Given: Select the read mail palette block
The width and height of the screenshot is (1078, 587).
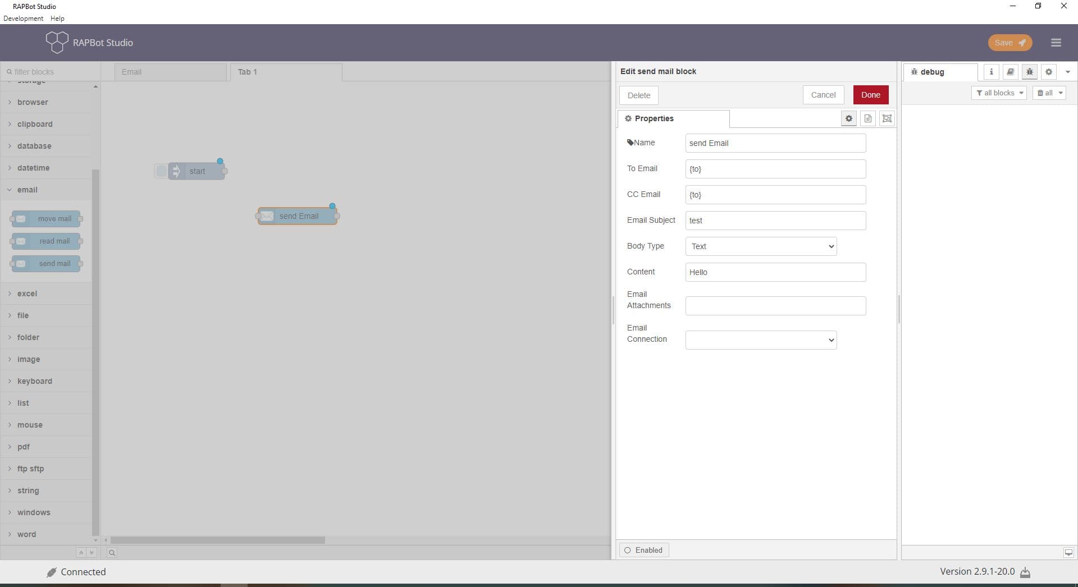Looking at the screenshot, I should 46,241.
